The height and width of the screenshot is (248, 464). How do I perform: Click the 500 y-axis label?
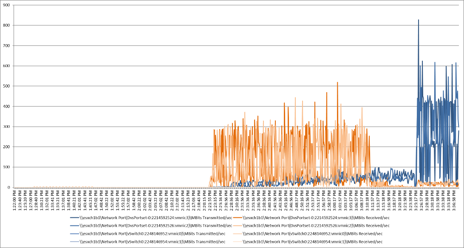click(6, 86)
